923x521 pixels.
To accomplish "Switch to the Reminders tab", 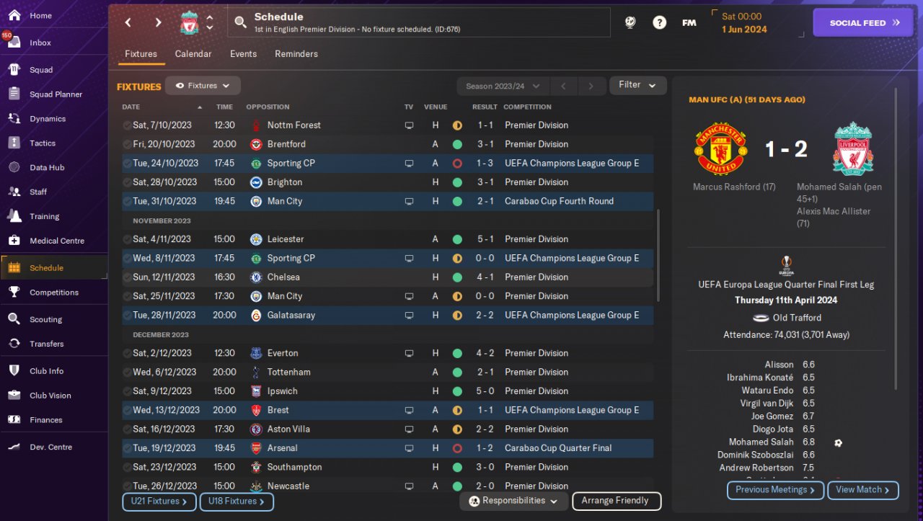I will tap(296, 54).
